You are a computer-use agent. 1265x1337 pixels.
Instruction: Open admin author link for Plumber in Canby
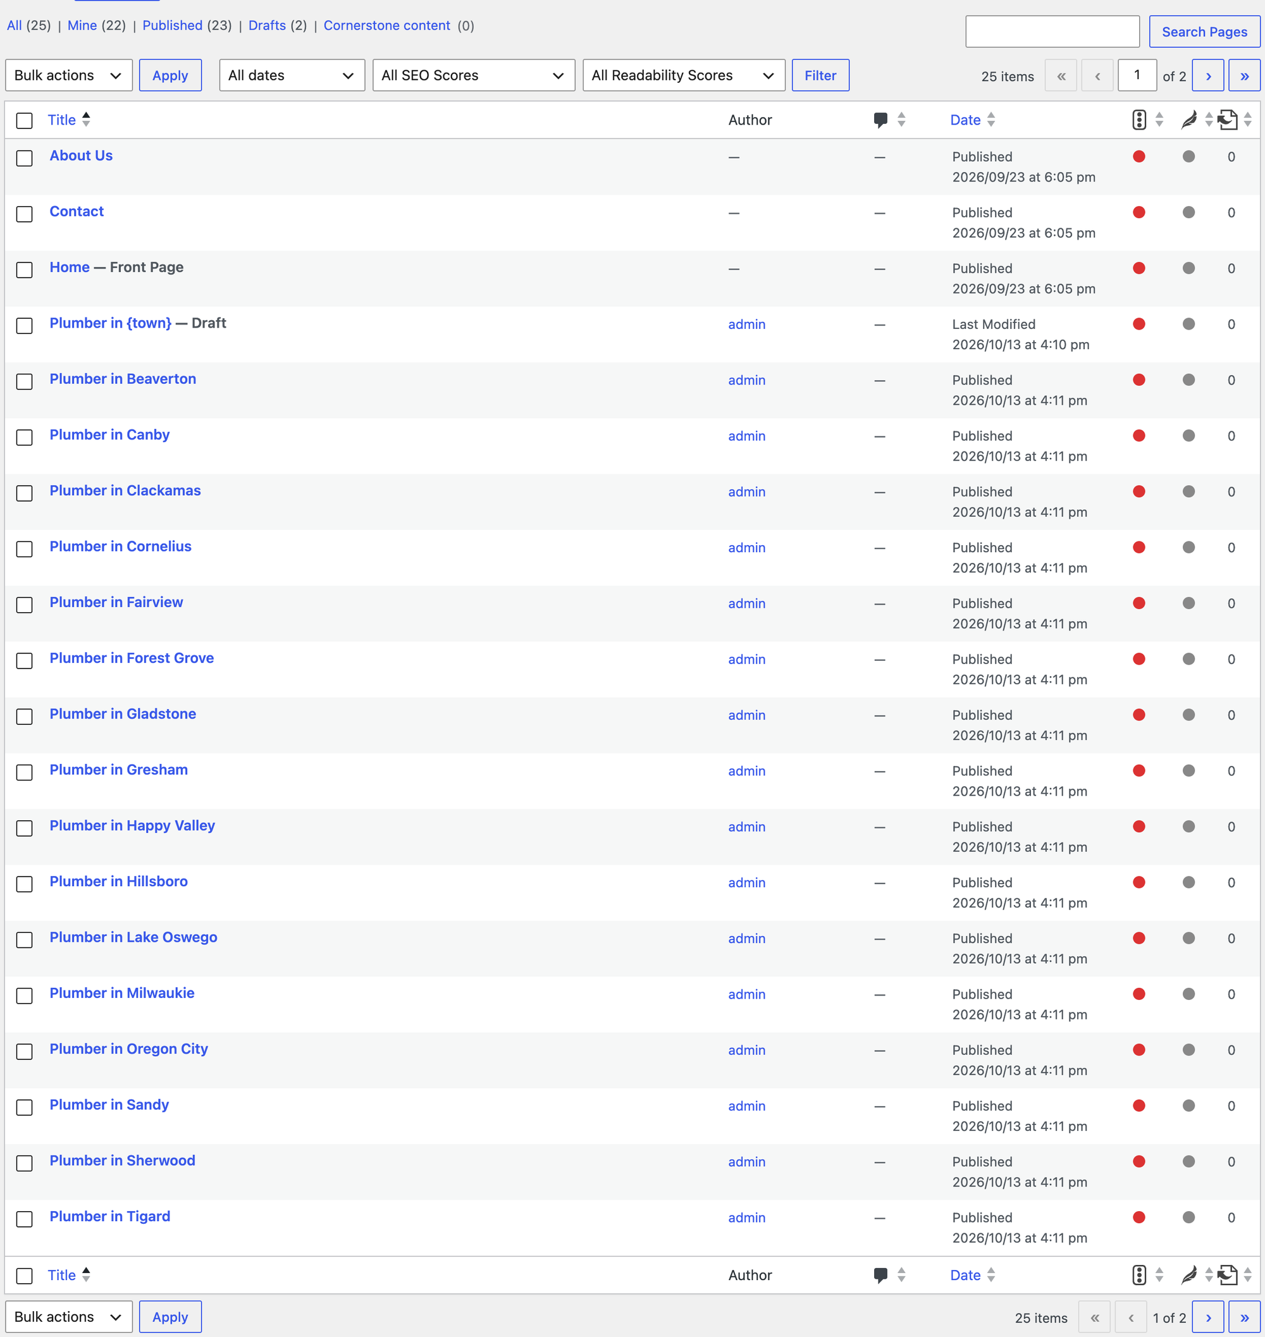click(746, 436)
